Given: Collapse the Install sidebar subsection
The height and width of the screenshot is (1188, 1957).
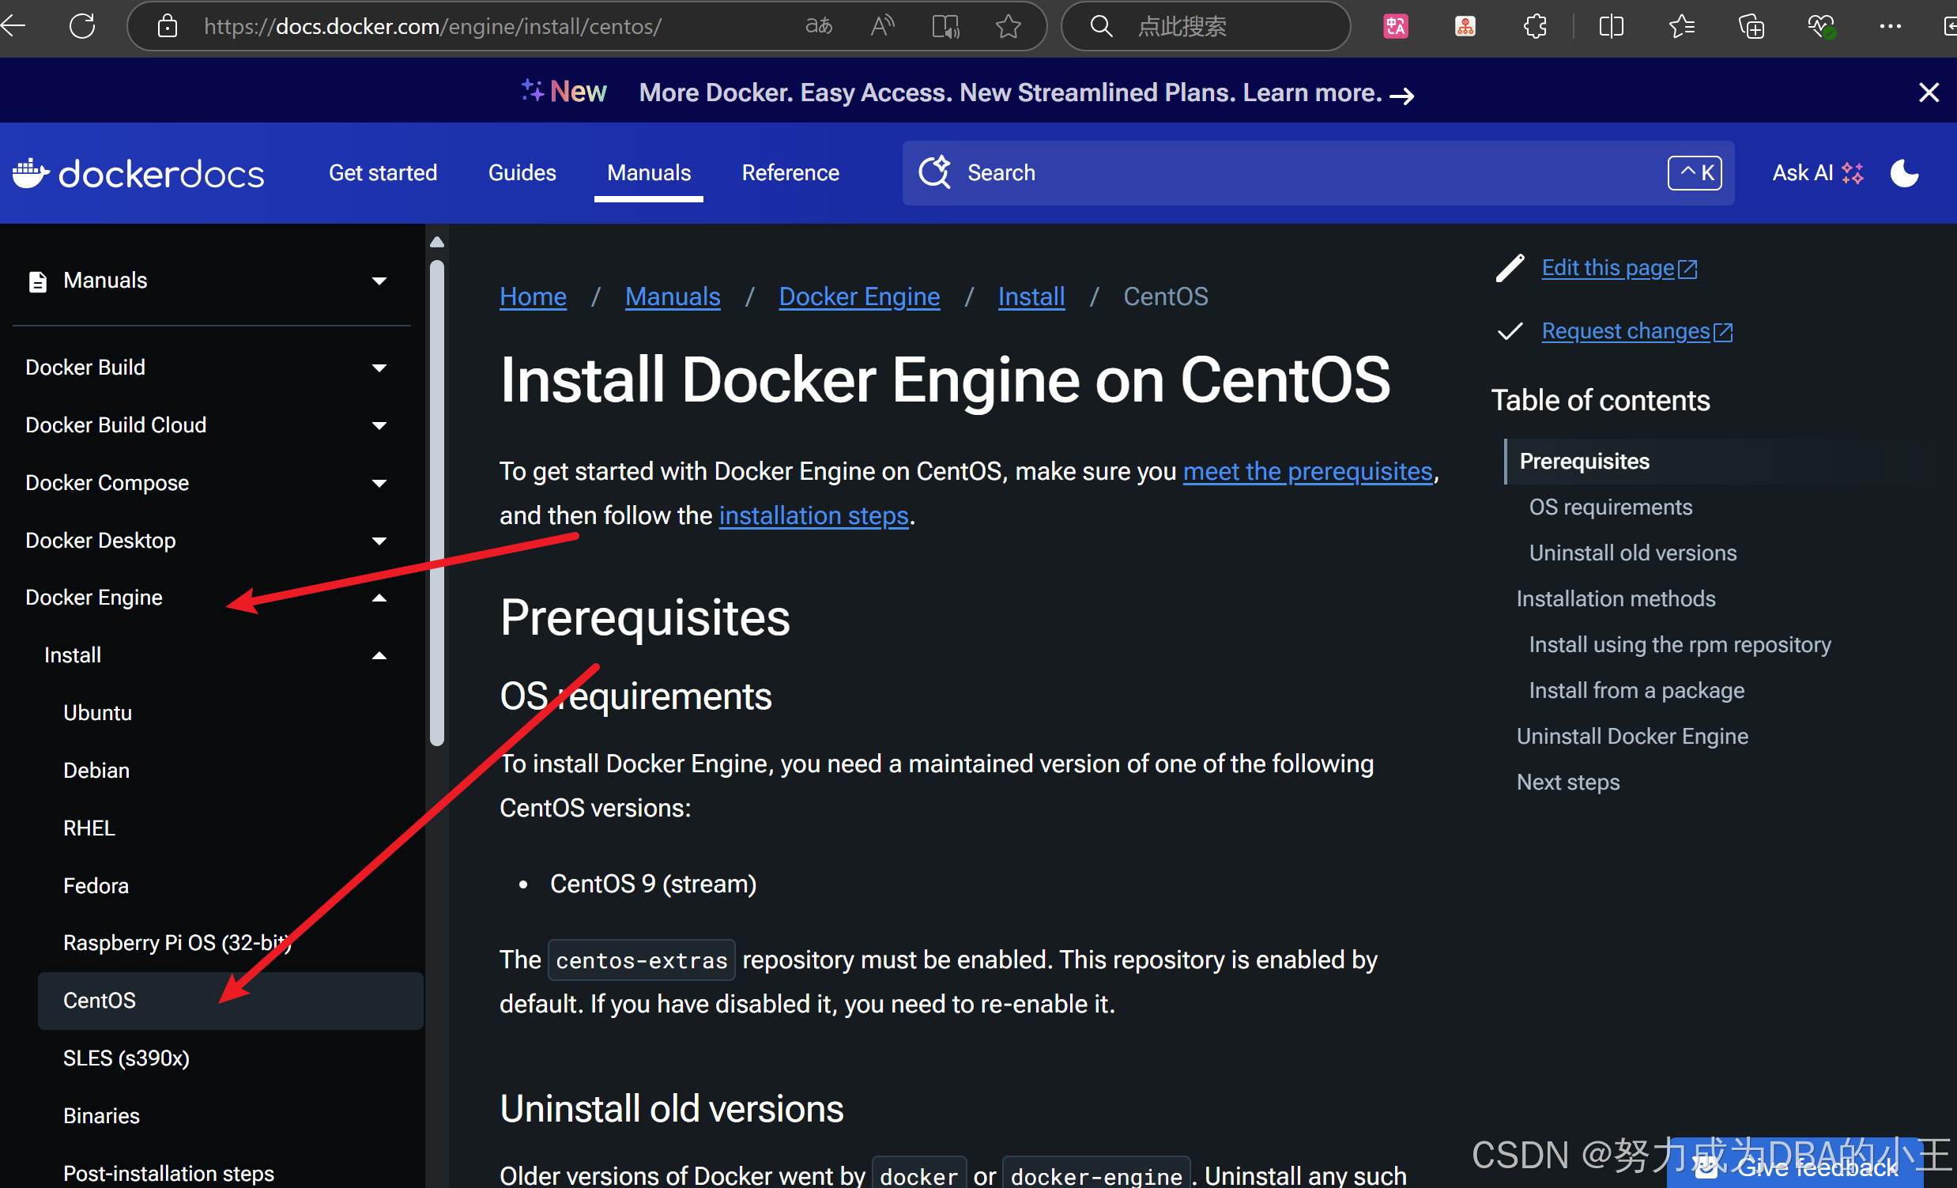Looking at the screenshot, I should tap(379, 656).
